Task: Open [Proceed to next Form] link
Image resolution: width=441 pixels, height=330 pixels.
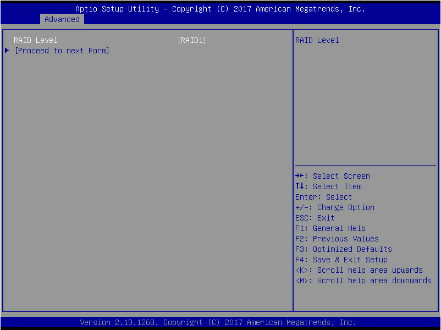Action: 62,51
